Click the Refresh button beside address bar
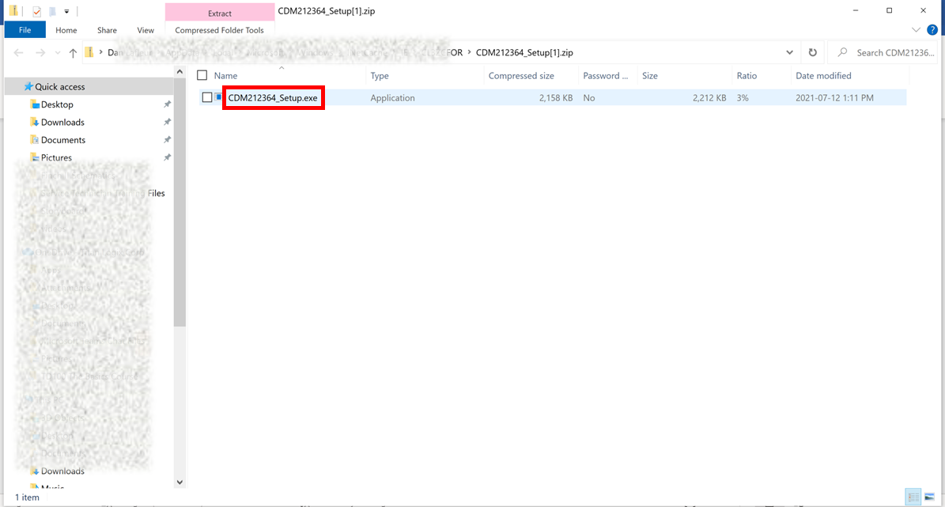Viewport: 945px width, 507px height. (x=812, y=53)
